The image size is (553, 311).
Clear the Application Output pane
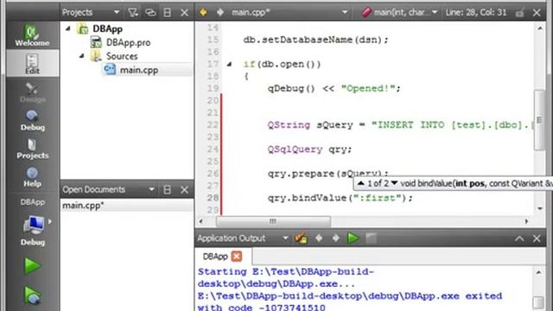[x=302, y=238]
